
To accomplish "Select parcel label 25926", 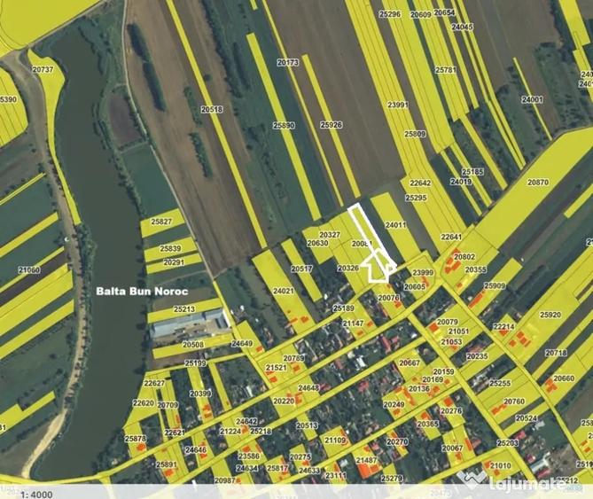I will pyautogui.click(x=332, y=125).
